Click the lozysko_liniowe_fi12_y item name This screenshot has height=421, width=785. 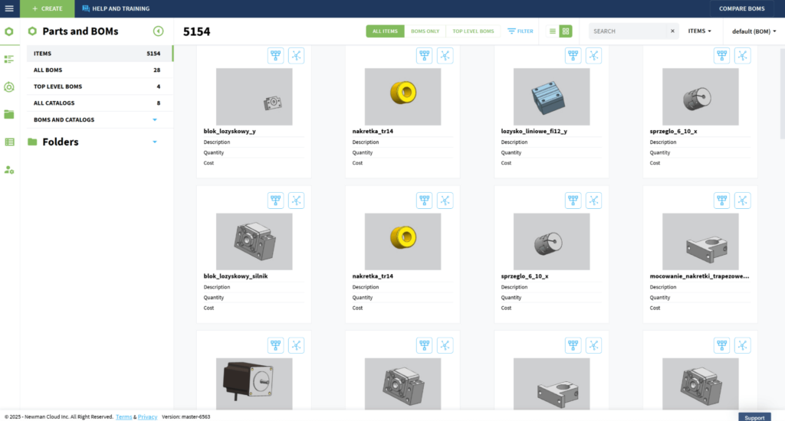click(534, 131)
